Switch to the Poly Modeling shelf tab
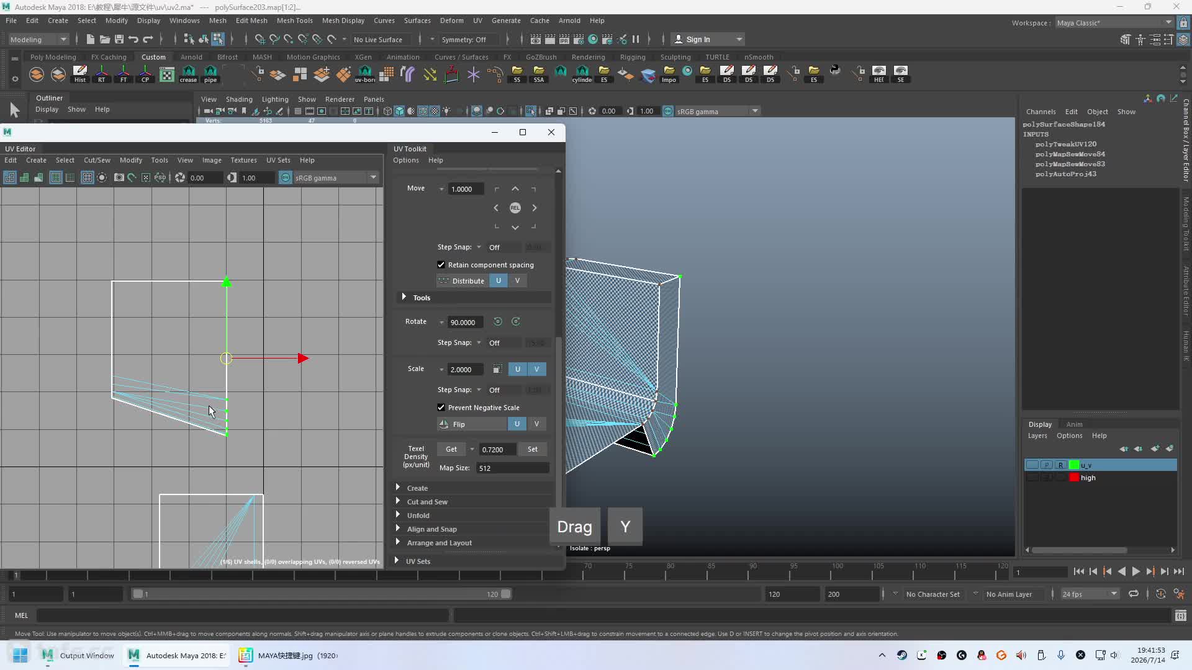Viewport: 1192px width, 670px height. pyautogui.click(x=53, y=57)
